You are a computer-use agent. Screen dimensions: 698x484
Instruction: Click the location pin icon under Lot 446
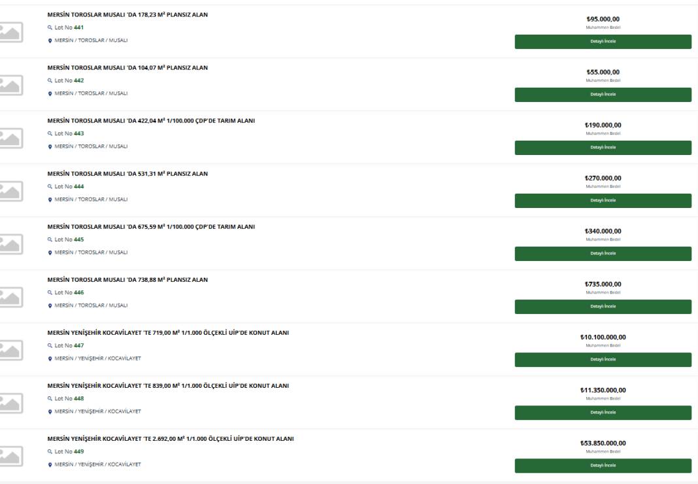click(x=50, y=305)
